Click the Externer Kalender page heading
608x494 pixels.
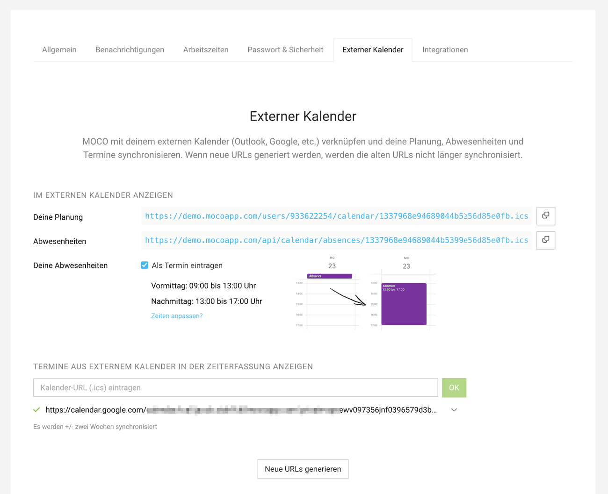pyautogui.click(x=303, y=116)
